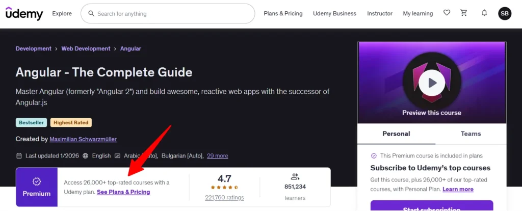Screen dimensions: 522x211
Task: Go to Web Development breadcrumb
Action: (x=86, y=49)
